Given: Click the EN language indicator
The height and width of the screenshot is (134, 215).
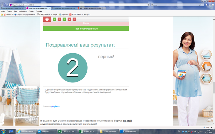Looking at the screenshot, I should coord(179,131).
